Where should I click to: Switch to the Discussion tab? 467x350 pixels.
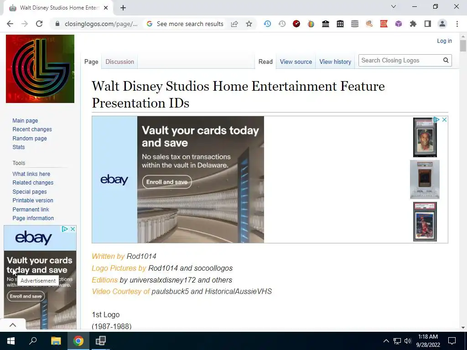click(x=120, y=62)
